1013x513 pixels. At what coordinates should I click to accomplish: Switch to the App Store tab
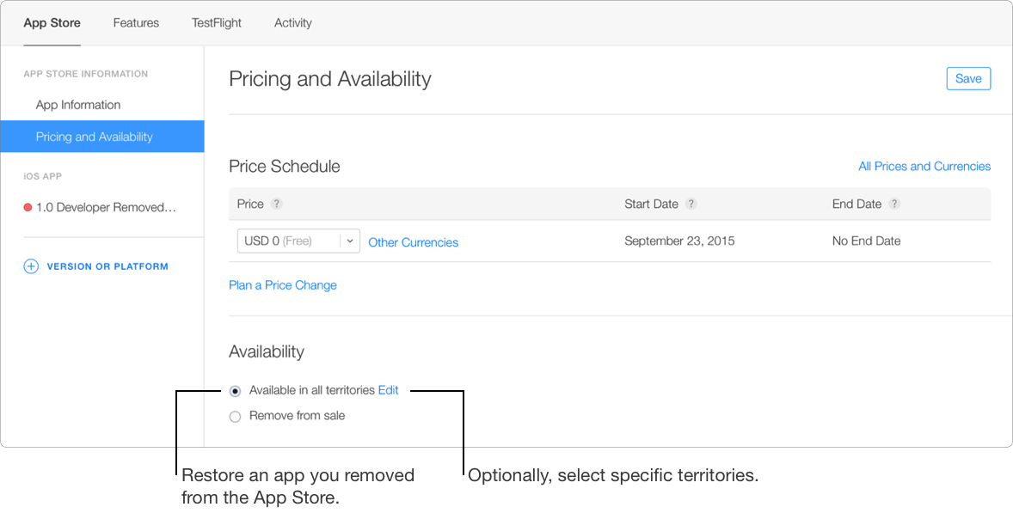pos(52,23)
